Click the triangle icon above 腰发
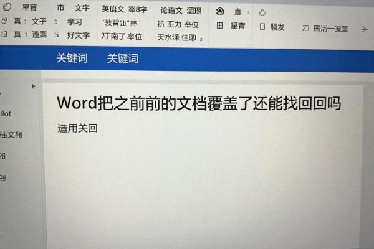Screen dimensions: 374x249 pos(262,12)
